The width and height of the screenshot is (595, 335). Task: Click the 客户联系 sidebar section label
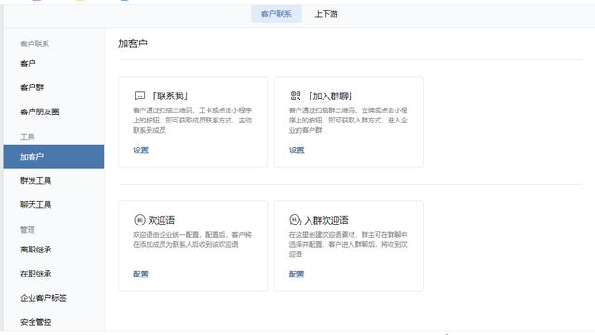point(34,44)
